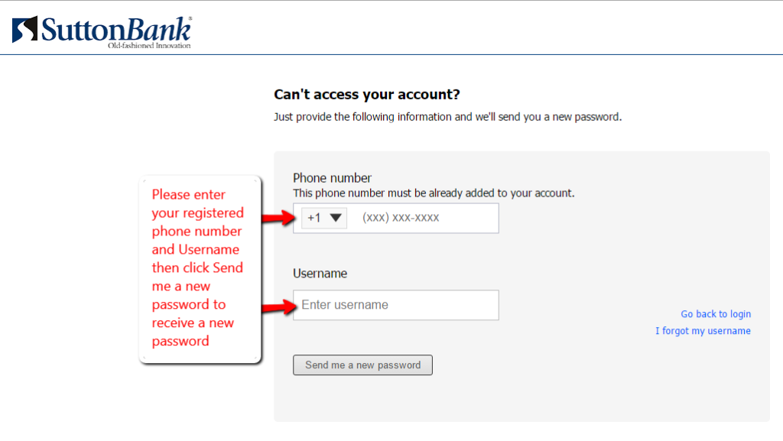This screenshot has height=441, width=783.
Task: Click the red arrow pointing at phone field
Action: coord(278,217)
